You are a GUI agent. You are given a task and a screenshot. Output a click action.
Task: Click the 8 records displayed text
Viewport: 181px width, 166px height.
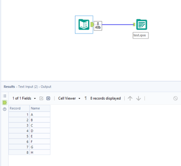pyautogui.click(x=105, y=98)
